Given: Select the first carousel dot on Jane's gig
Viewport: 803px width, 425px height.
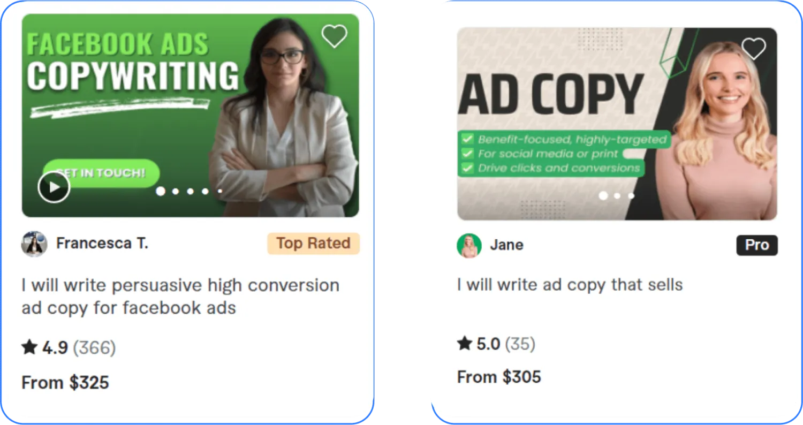Looking at the screenshot, I should [603, 195].
